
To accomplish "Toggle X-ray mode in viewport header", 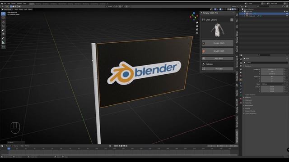I will 226,9.
